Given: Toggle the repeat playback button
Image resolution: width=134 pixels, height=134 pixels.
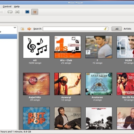Looking at the screenshot, I should click(10, 12).
